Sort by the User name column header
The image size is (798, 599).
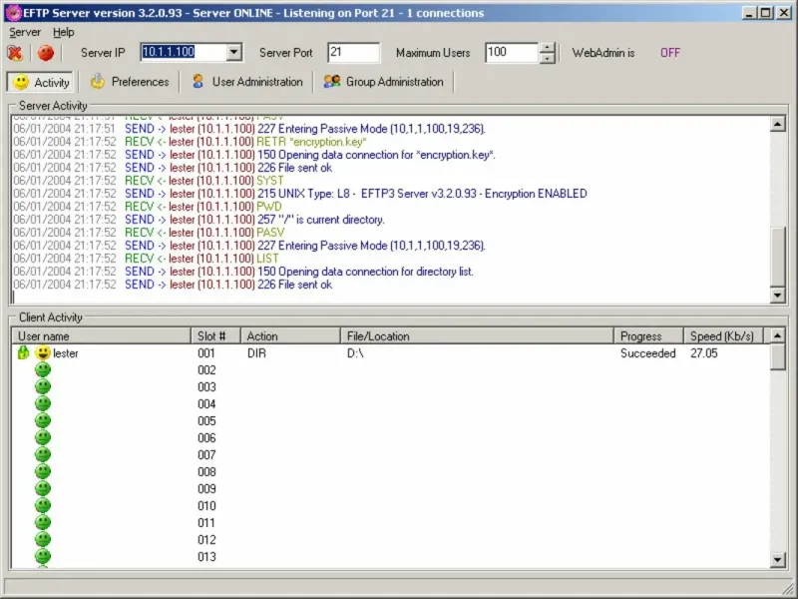(101, 336)
